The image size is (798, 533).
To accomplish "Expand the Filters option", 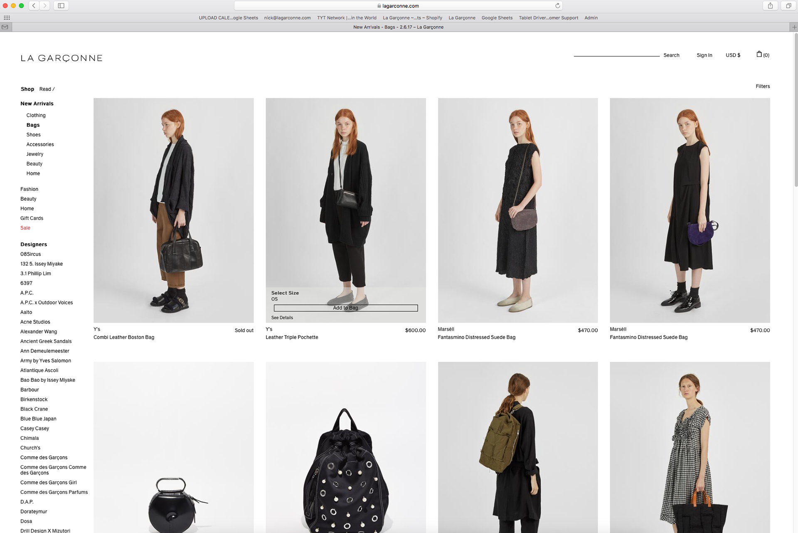I will 762,86.
